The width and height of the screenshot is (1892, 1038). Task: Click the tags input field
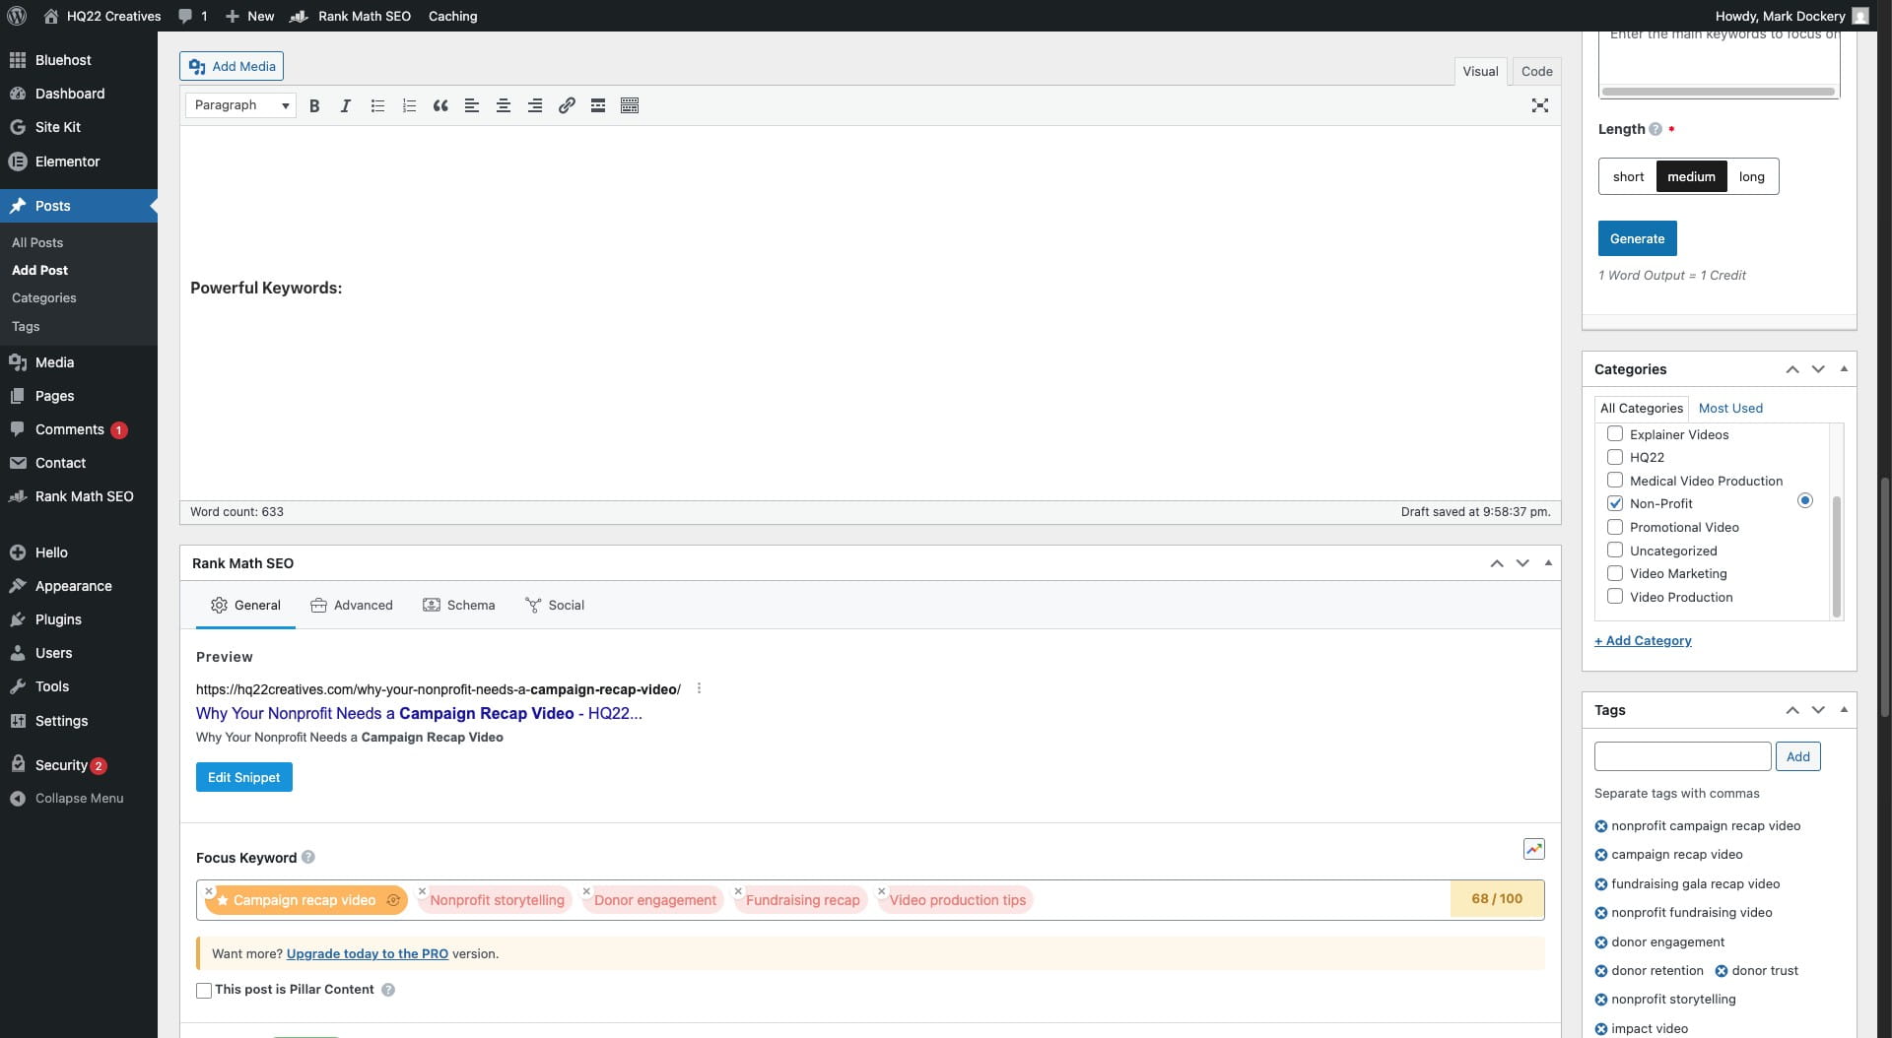tap(1682, 756)
